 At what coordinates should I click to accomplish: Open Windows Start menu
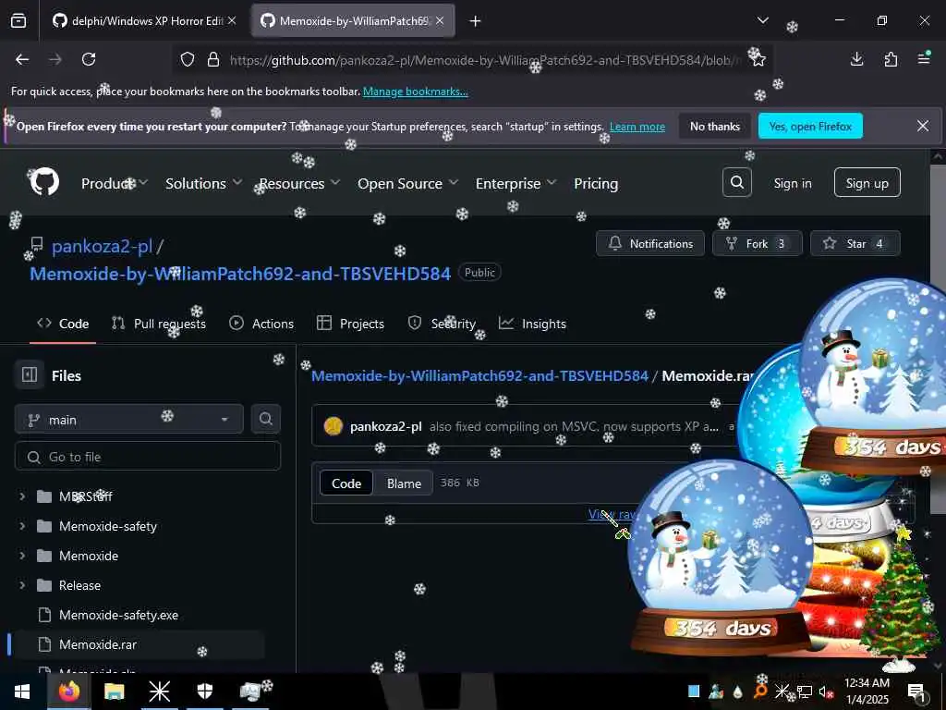(x=22, y=692)
